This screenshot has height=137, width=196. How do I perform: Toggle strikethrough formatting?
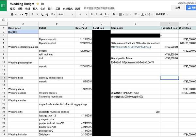tap(101, 14)
